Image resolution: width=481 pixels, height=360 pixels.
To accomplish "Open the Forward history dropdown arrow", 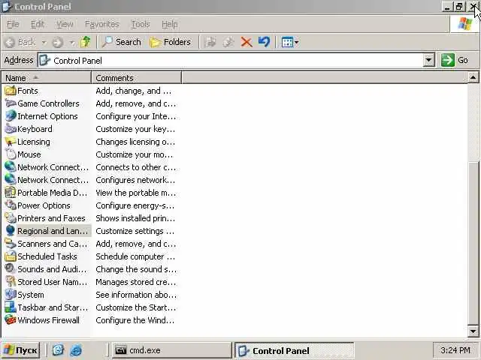I will 72,42.
